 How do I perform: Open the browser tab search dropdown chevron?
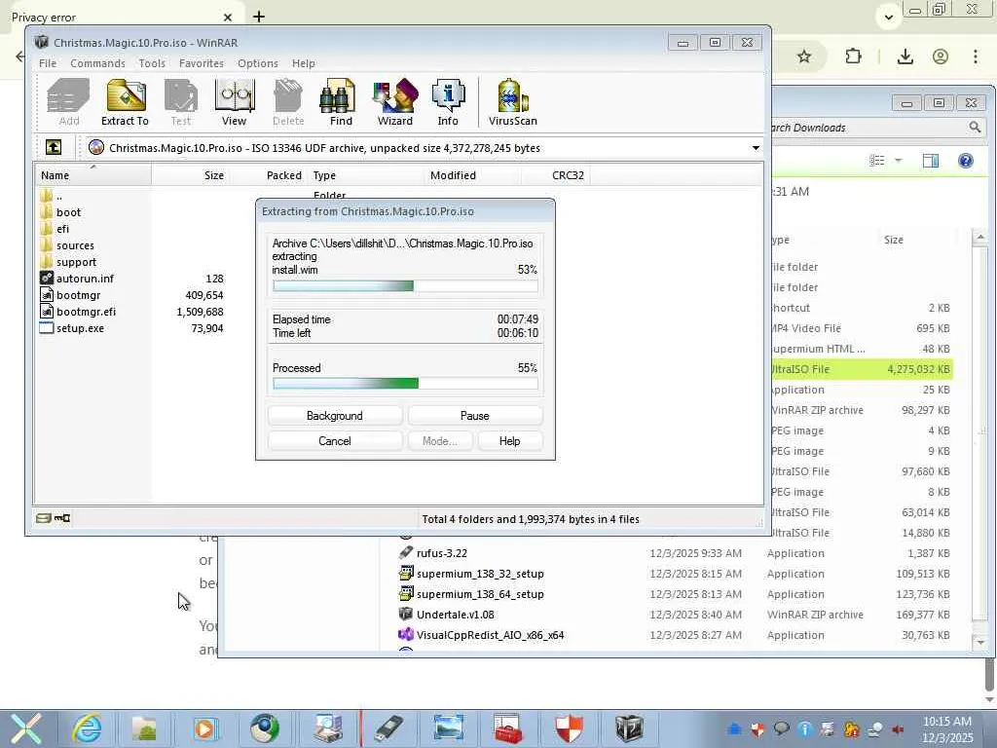[x=889, y=18]
